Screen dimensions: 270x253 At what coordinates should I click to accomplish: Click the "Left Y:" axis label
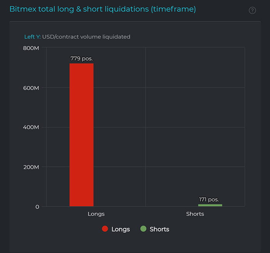[32, 37]
